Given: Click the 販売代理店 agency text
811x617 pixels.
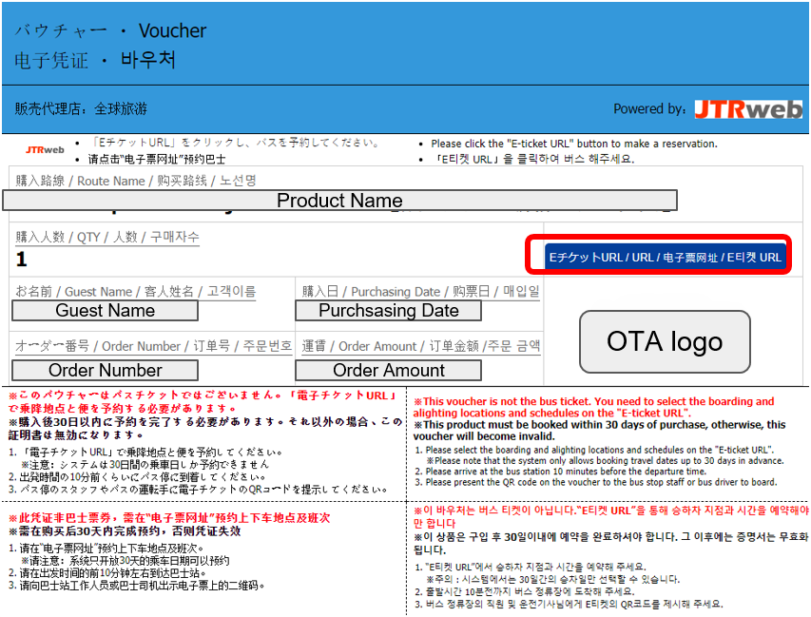Looking at the screenshot, I should 81,109.
